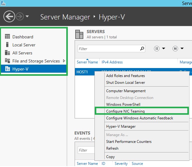Open File and Storage Services
Viewport: 192px width, 167px height.
(x=36, y=61)
